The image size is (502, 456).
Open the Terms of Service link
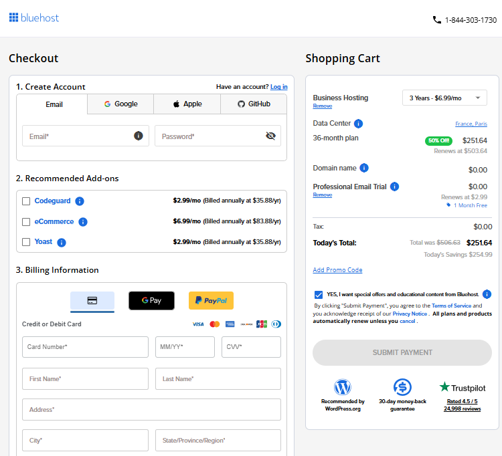451,306
